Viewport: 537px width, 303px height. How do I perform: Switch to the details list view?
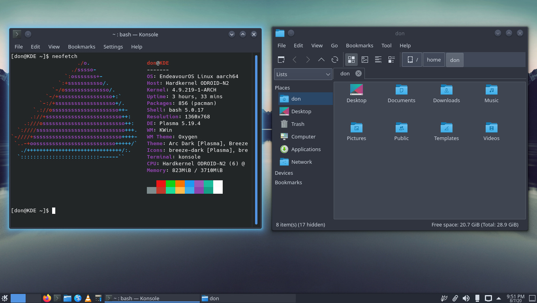coord(378,60)
